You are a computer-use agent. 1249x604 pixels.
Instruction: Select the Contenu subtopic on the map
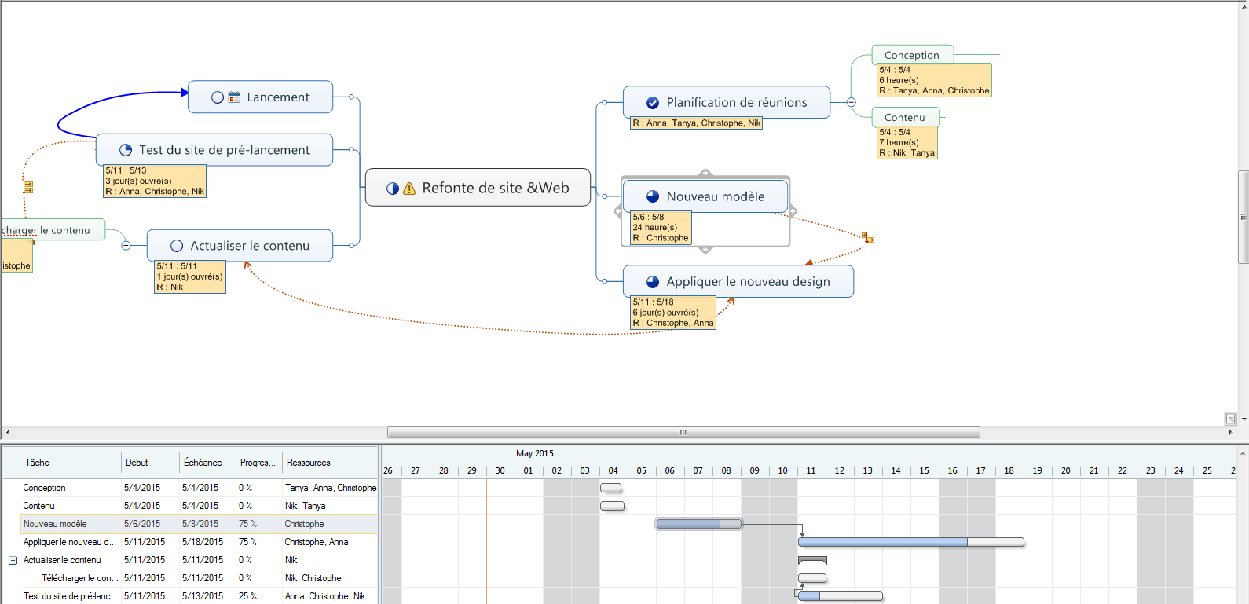pos(904,117)
